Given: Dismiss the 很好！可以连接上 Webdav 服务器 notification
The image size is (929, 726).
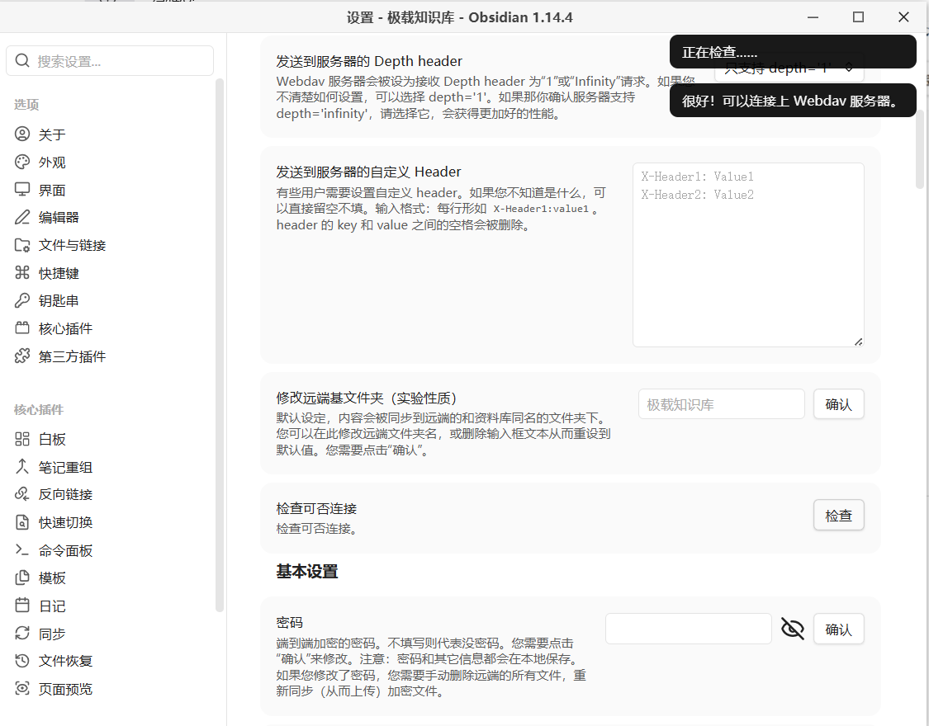Looking at the screenshot, I should coord(793,101).
